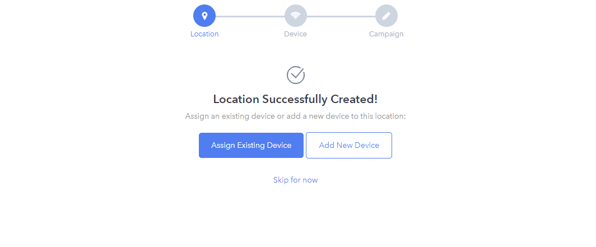596x247 pixels.
Task: Jump to the 'Device' step label
Action: [295, 34]
